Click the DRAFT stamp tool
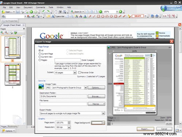The height and width of the screenshot is (137, 182). pos(138,16)
